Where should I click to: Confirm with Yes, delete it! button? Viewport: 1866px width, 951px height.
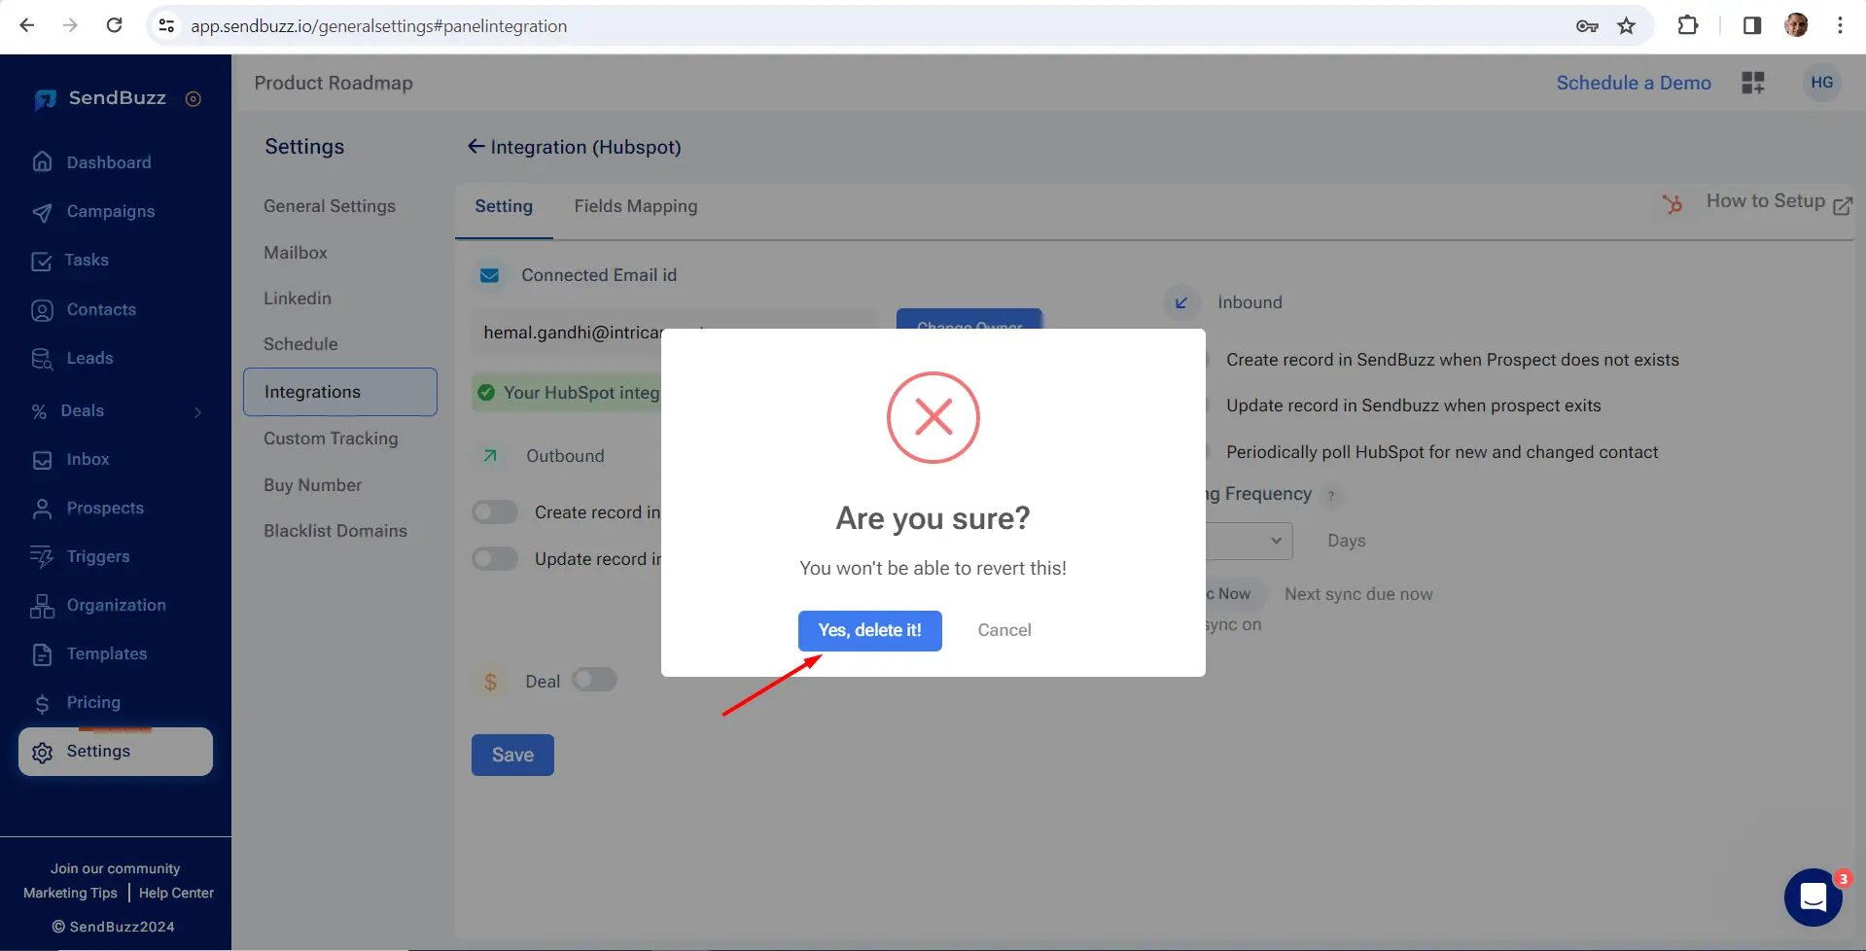coord(869,630)
